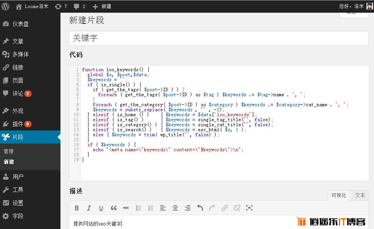Image resolution: width=374 pixels, height=229 pixels.
Task: Click inside the code editor area
Action: tap(224, 123)
